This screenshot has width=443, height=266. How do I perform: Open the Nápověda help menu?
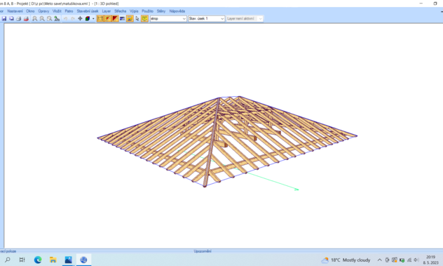coord(177,11)
